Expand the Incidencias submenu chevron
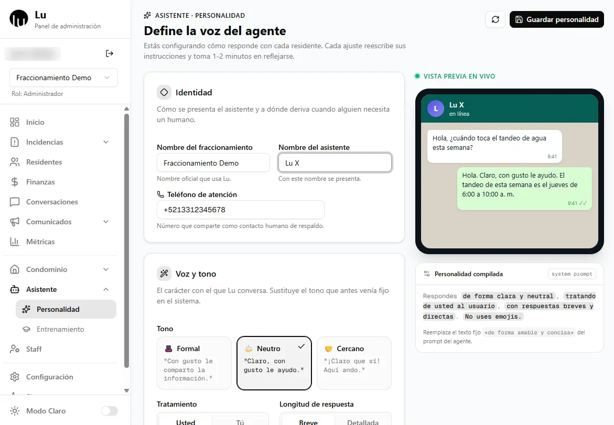 coord(106,142)
